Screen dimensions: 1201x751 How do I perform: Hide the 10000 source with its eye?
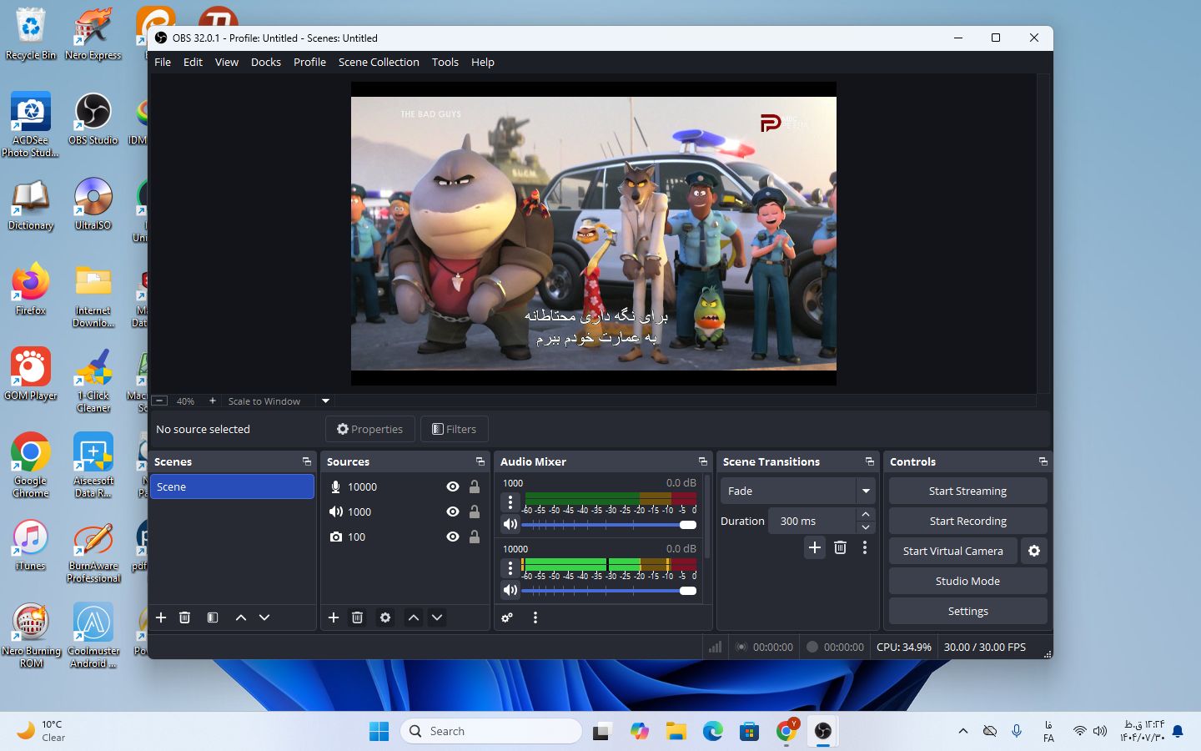point(453,486)
